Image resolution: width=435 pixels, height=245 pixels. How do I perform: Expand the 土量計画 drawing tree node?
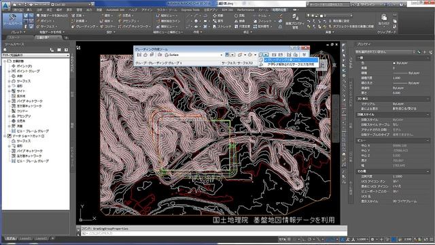tap(5, 61)
